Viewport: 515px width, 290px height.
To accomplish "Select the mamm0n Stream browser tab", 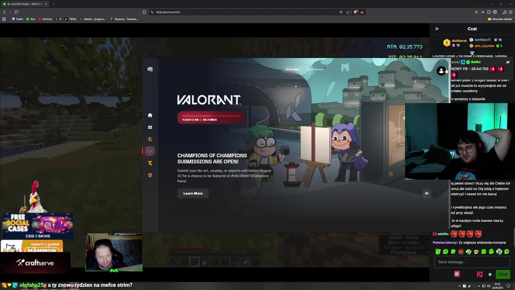I will (25, 4).
